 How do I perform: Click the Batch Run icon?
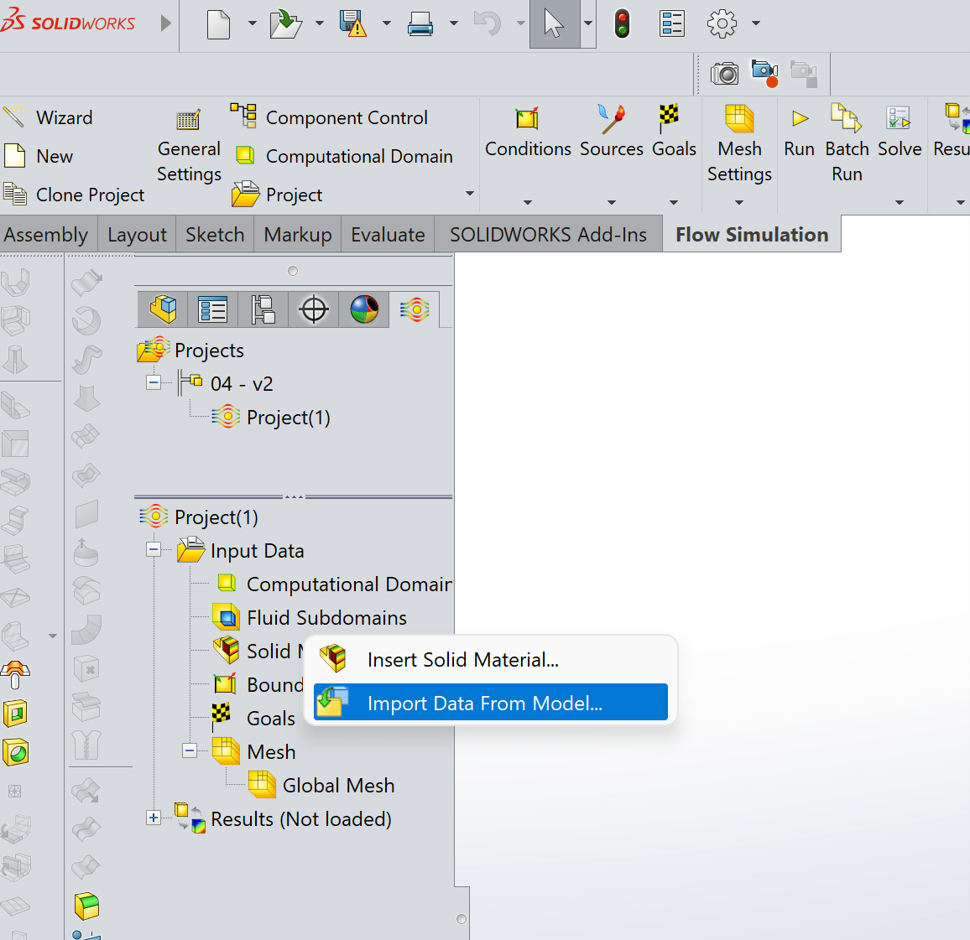point(847,118)
